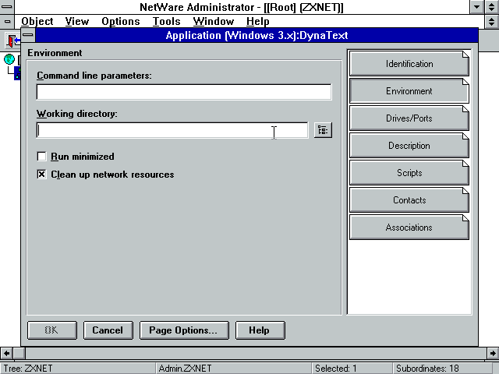Click the Admin.ZXNET status entry

[x=185, y=369]
